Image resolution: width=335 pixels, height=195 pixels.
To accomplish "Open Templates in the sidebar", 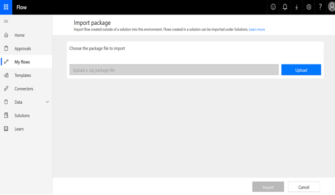I will (x=26, y=75).
